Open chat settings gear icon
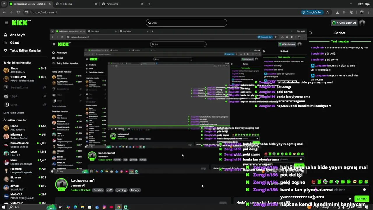This screenshot has height=210, width=373. 350,199
